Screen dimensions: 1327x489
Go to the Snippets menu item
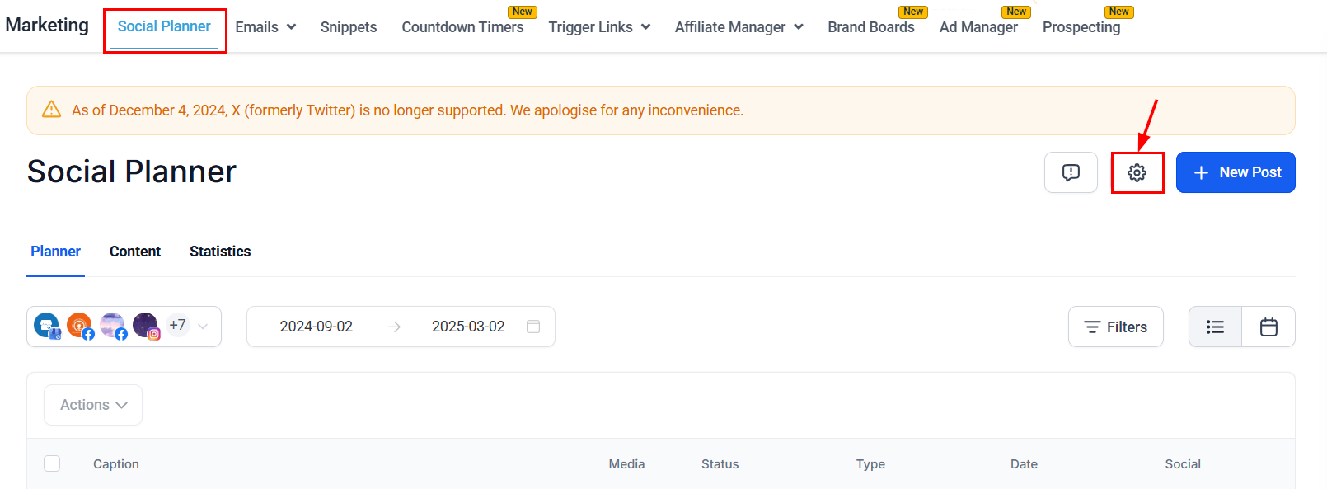(x=349, y=27)
